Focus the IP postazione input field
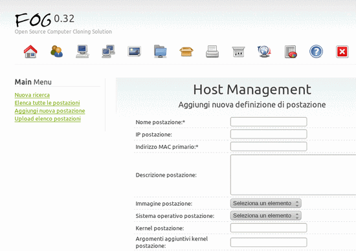Screen dimensions: 356x251 tap(269, 134)
